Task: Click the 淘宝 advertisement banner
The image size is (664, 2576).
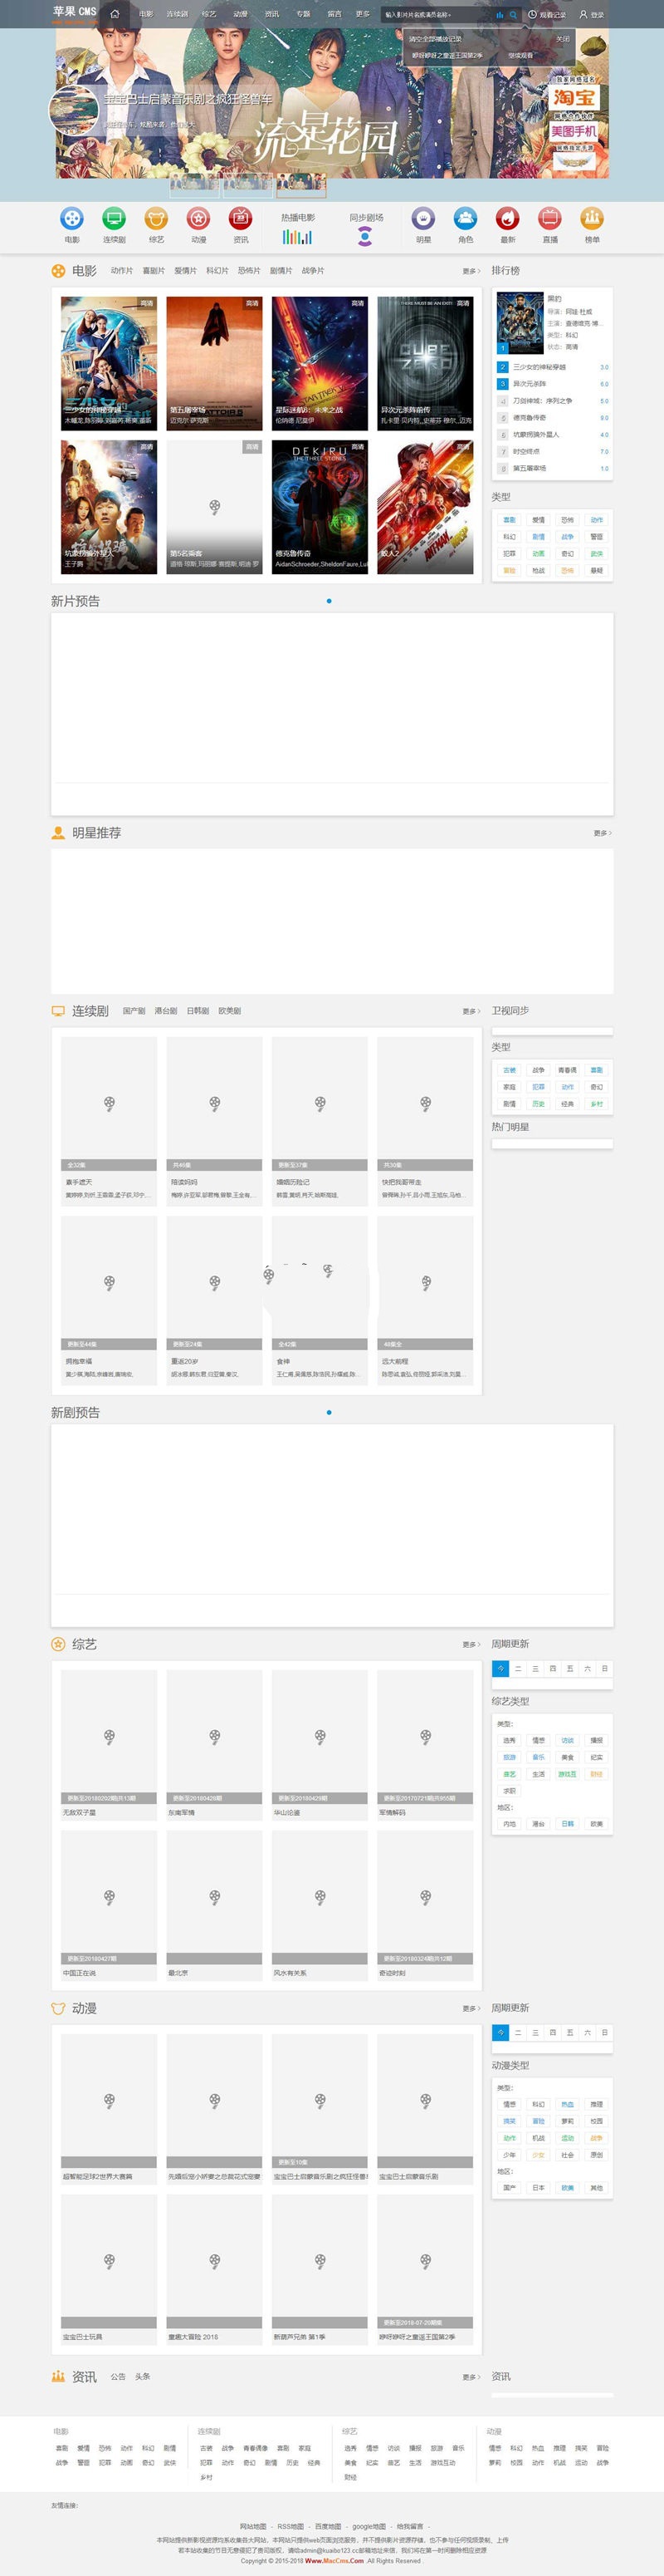Action: click(574, 98)
